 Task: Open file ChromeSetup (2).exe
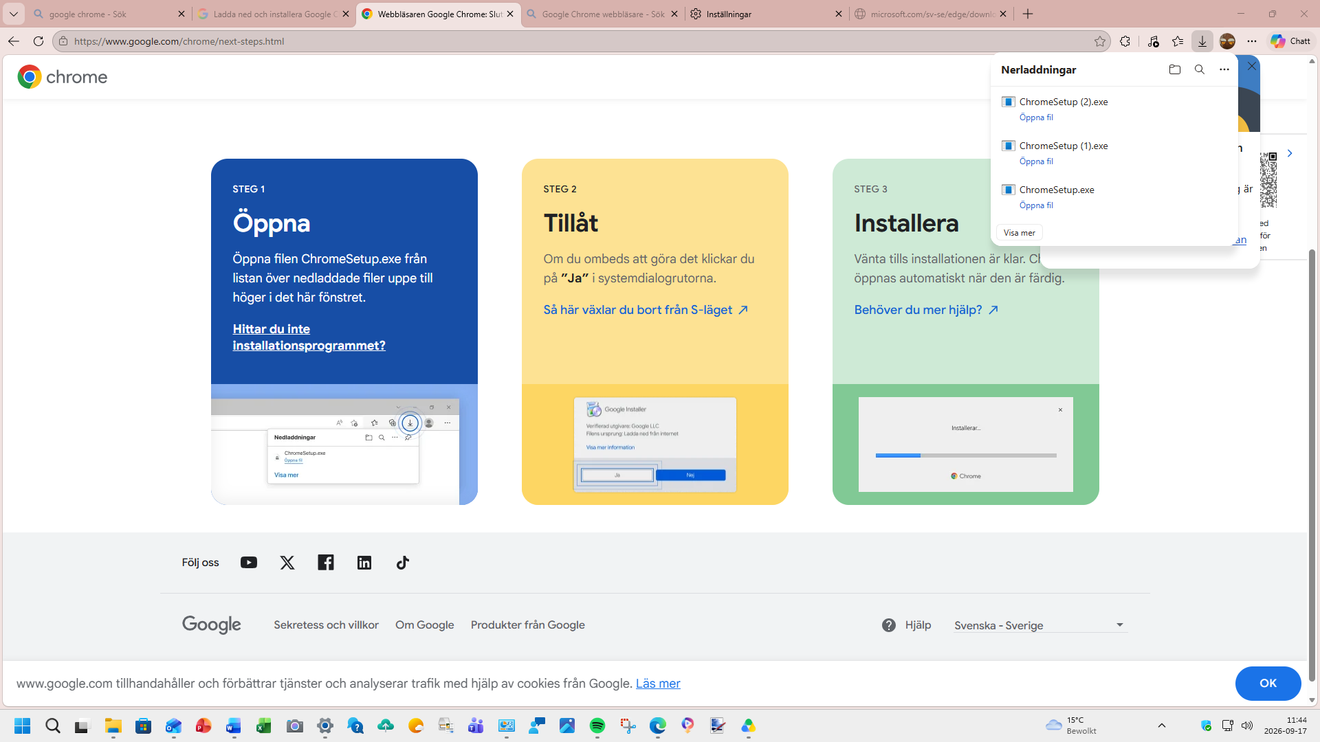click(x=1036, y=117)
